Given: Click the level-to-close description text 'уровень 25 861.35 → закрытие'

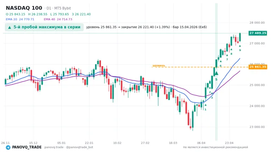Looking at the screenshot, I should [x=111, y=27].
